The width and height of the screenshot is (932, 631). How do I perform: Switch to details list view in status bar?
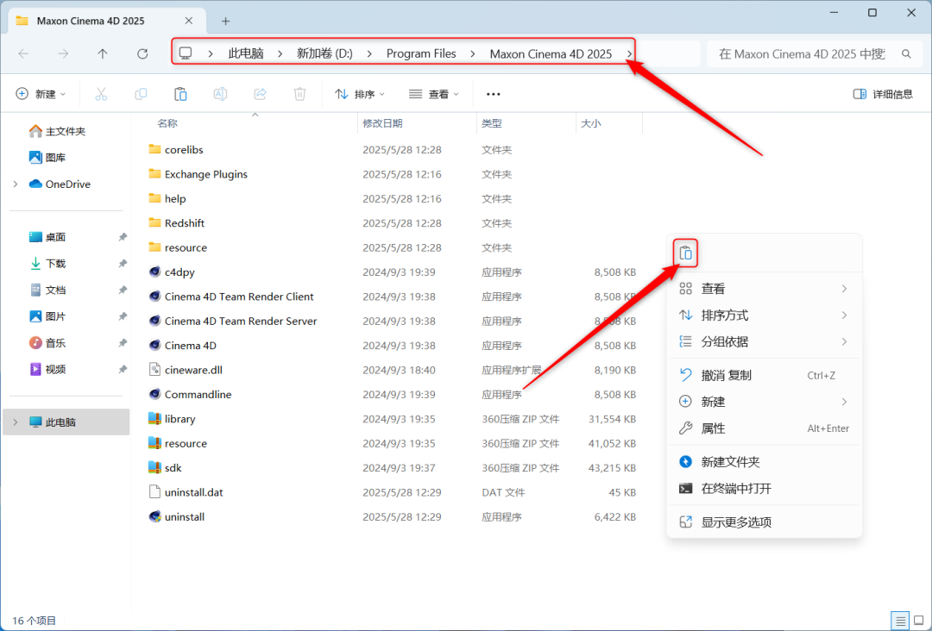coord(899,620)
